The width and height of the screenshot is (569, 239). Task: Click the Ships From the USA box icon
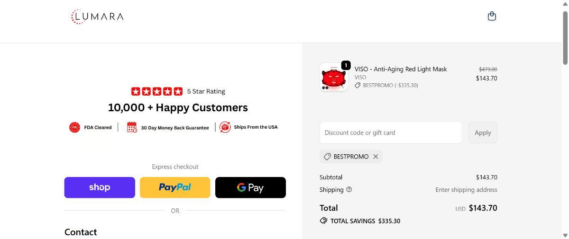point(225,127)
